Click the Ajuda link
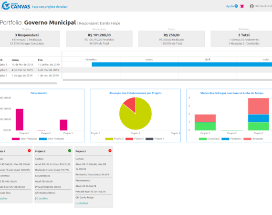The image size is (272, 215). (230, 6)
